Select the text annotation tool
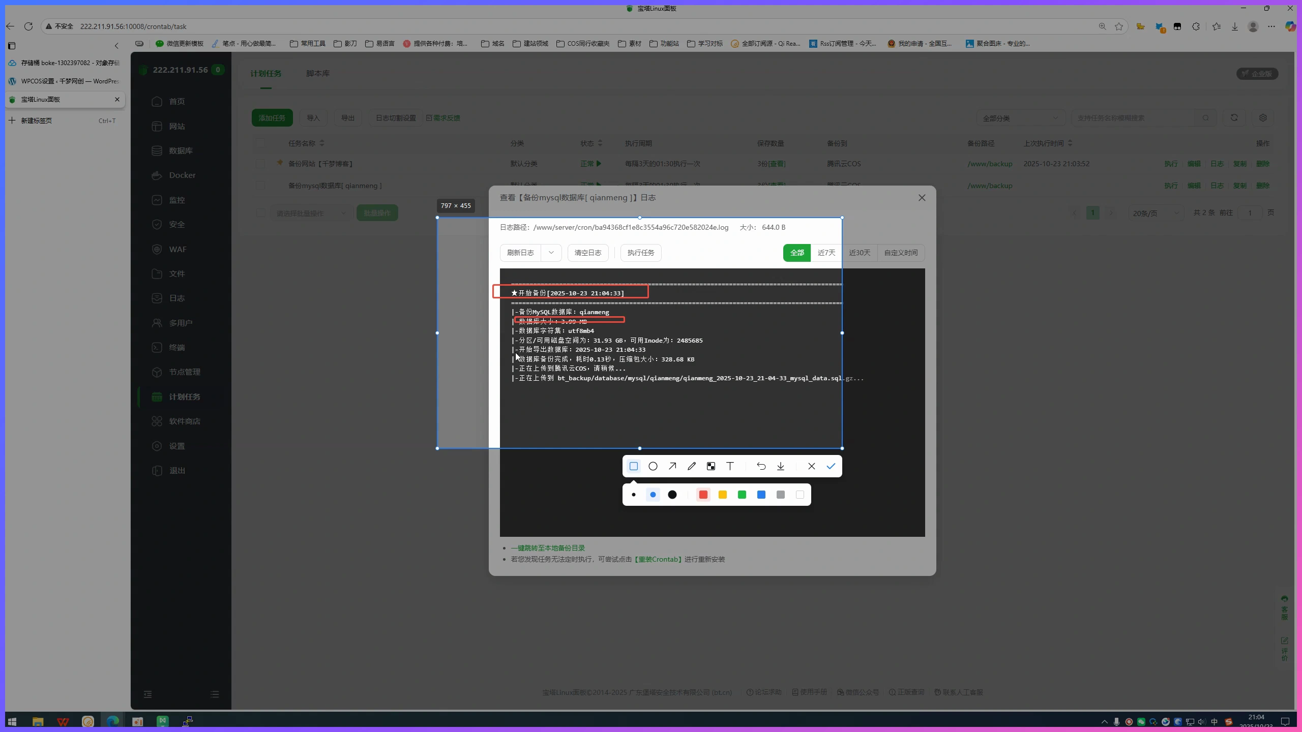 (x=730, y=466)
